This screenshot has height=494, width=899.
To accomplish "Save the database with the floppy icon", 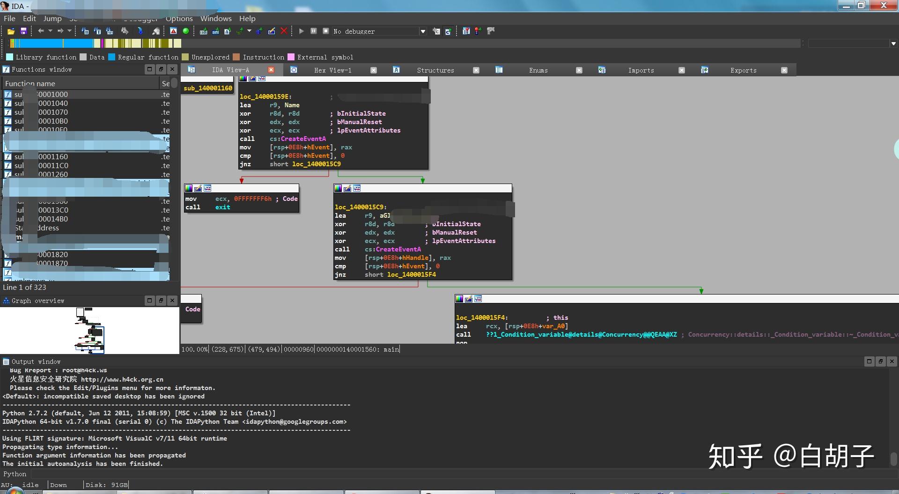I will (23, 31).
